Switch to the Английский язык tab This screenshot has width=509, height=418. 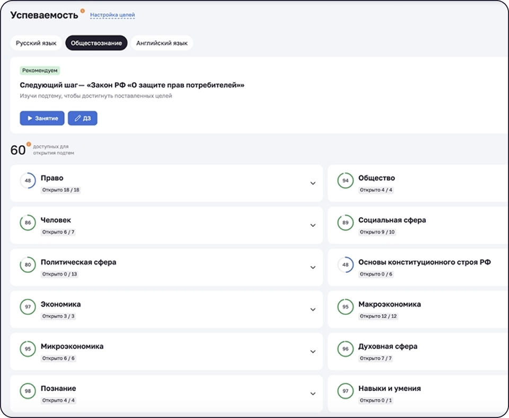coord(162,43)
